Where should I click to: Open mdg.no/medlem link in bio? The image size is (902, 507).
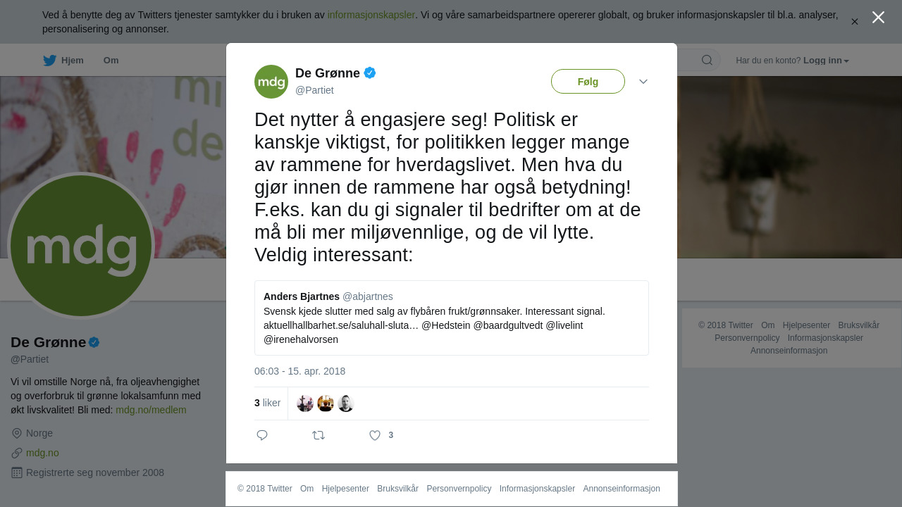(x=151, y=410)
